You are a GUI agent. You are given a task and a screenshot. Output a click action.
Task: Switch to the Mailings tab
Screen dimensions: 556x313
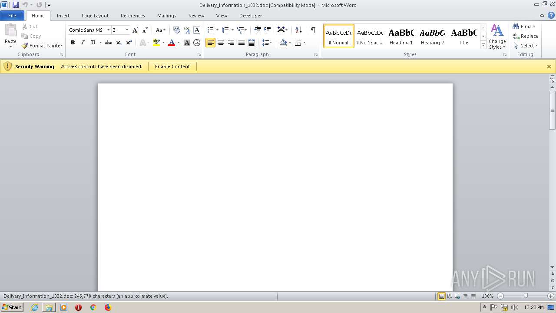coord(167,16)
